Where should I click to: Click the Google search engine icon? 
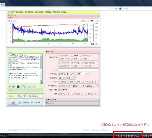coord(120,9)
